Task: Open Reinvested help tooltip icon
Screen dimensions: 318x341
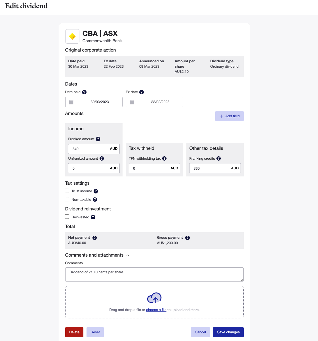Action: tap(93, 217)
